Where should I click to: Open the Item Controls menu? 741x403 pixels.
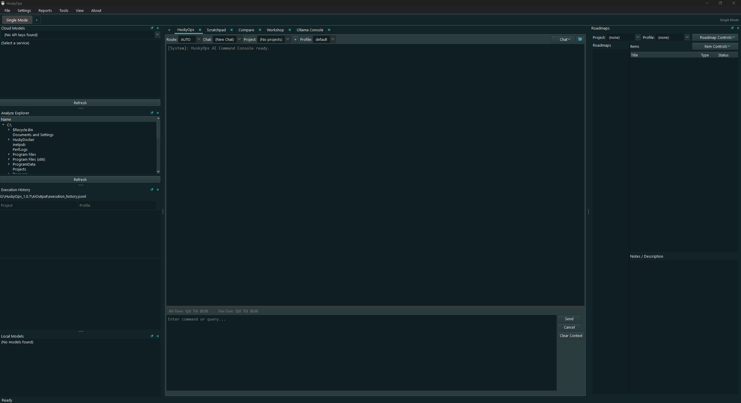point(715,46)
